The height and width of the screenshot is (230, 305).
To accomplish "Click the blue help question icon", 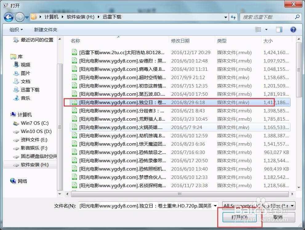I will pyautogui.click(x=293, y=30).
